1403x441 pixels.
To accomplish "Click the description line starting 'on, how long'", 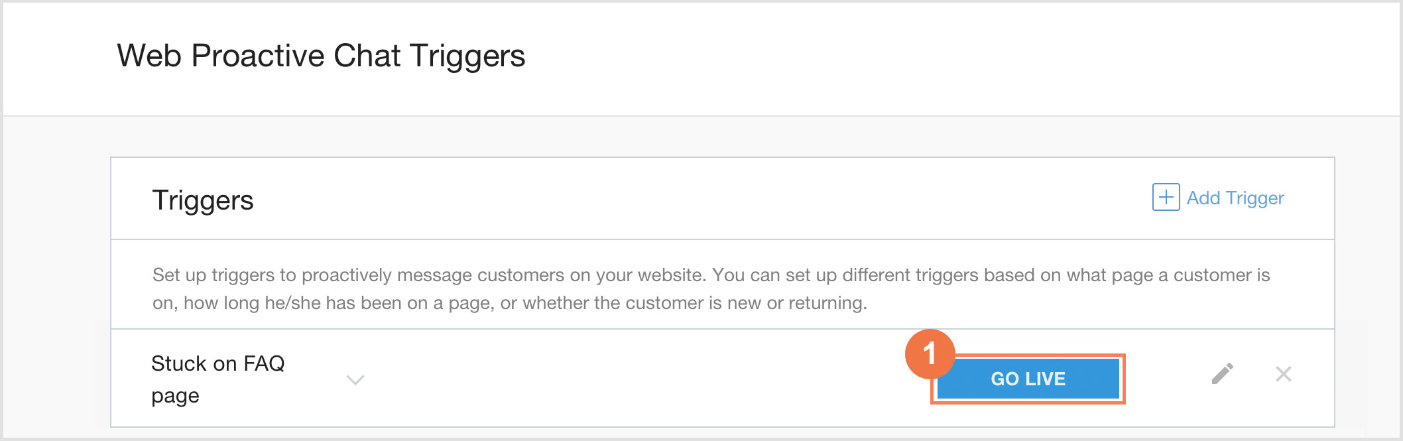I will tap(509, 303).
